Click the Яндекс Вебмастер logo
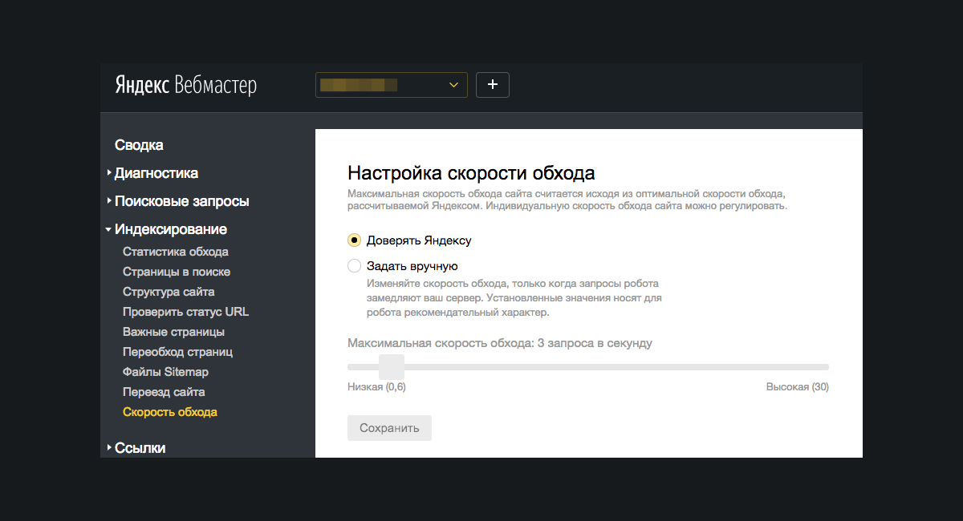963x521 pixels. coord(186,86)
